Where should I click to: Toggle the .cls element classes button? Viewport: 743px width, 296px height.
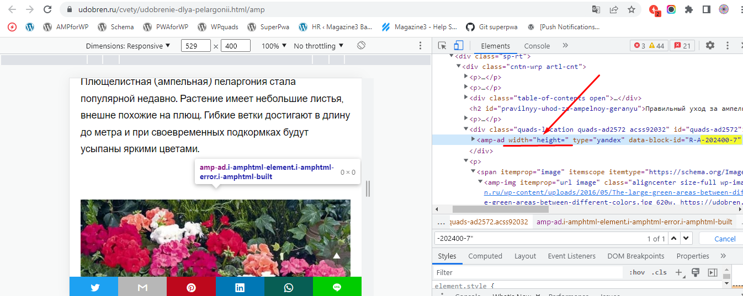tap(659, 272)
